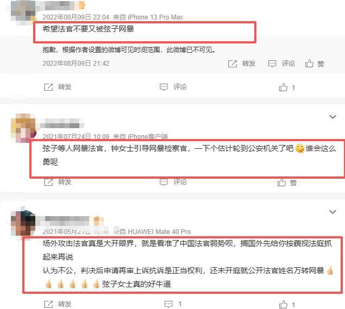Image resolution: width=345 pixels, height=309 pixels.
Task: Click repost icon in quoted hidden post
Action: click(233, 64)
